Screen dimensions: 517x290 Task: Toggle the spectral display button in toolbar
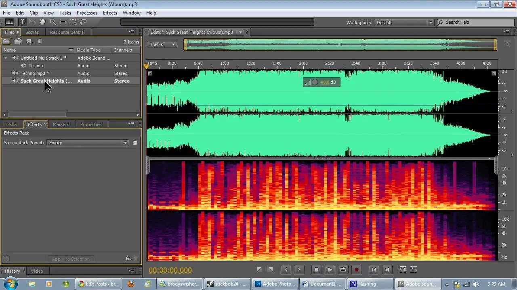pos(9,22)
